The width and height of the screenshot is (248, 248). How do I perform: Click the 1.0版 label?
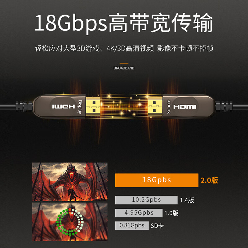171,213
